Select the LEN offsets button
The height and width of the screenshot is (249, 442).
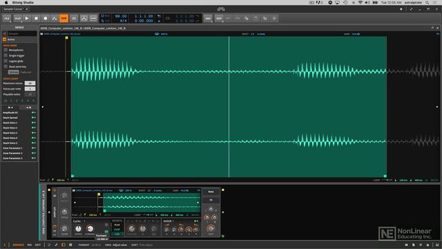[x=117, y=234]
